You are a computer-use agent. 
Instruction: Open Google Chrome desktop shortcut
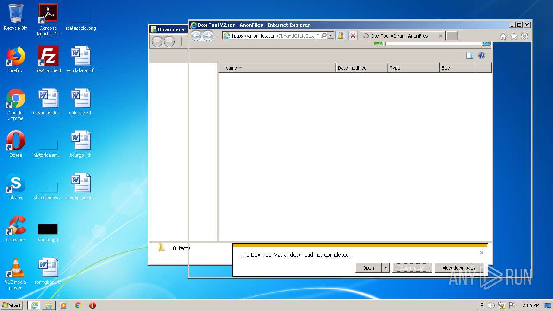pos(16,105)
